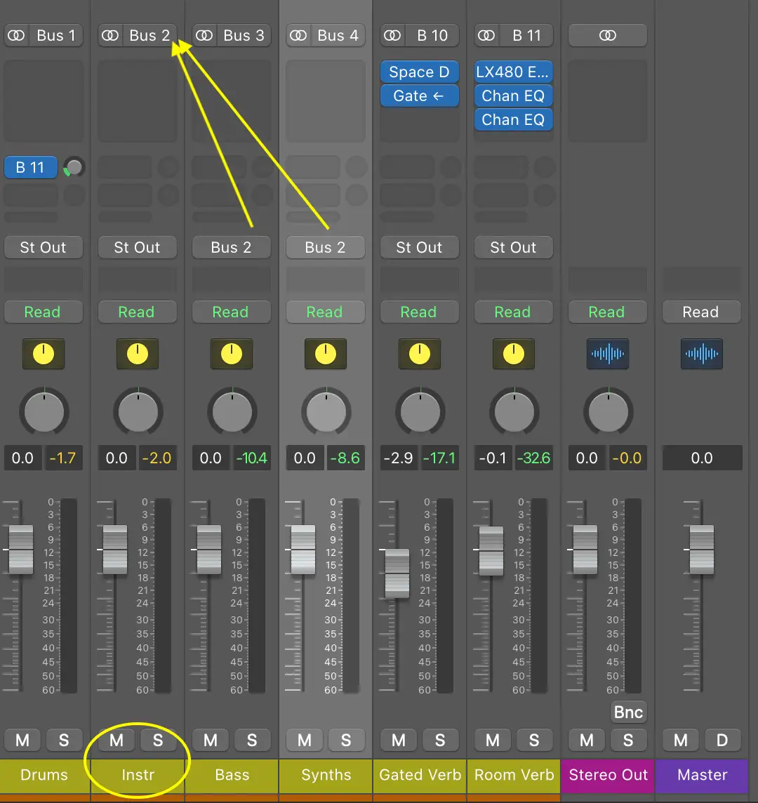
Task: Click the waveform icon on Master strip
Action: click(701, 354)
